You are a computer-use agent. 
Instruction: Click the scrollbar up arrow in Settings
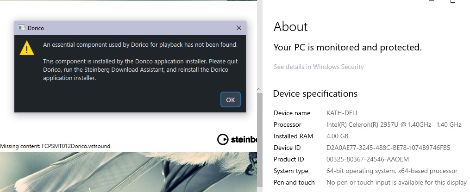tap(259, 89)
